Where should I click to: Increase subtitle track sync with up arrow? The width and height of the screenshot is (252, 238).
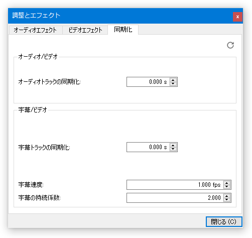coord(173,145)
